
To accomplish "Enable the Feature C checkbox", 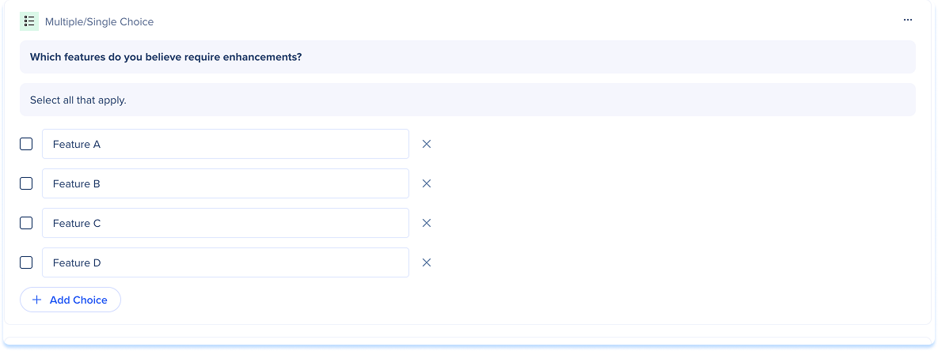I will (26, 223).
